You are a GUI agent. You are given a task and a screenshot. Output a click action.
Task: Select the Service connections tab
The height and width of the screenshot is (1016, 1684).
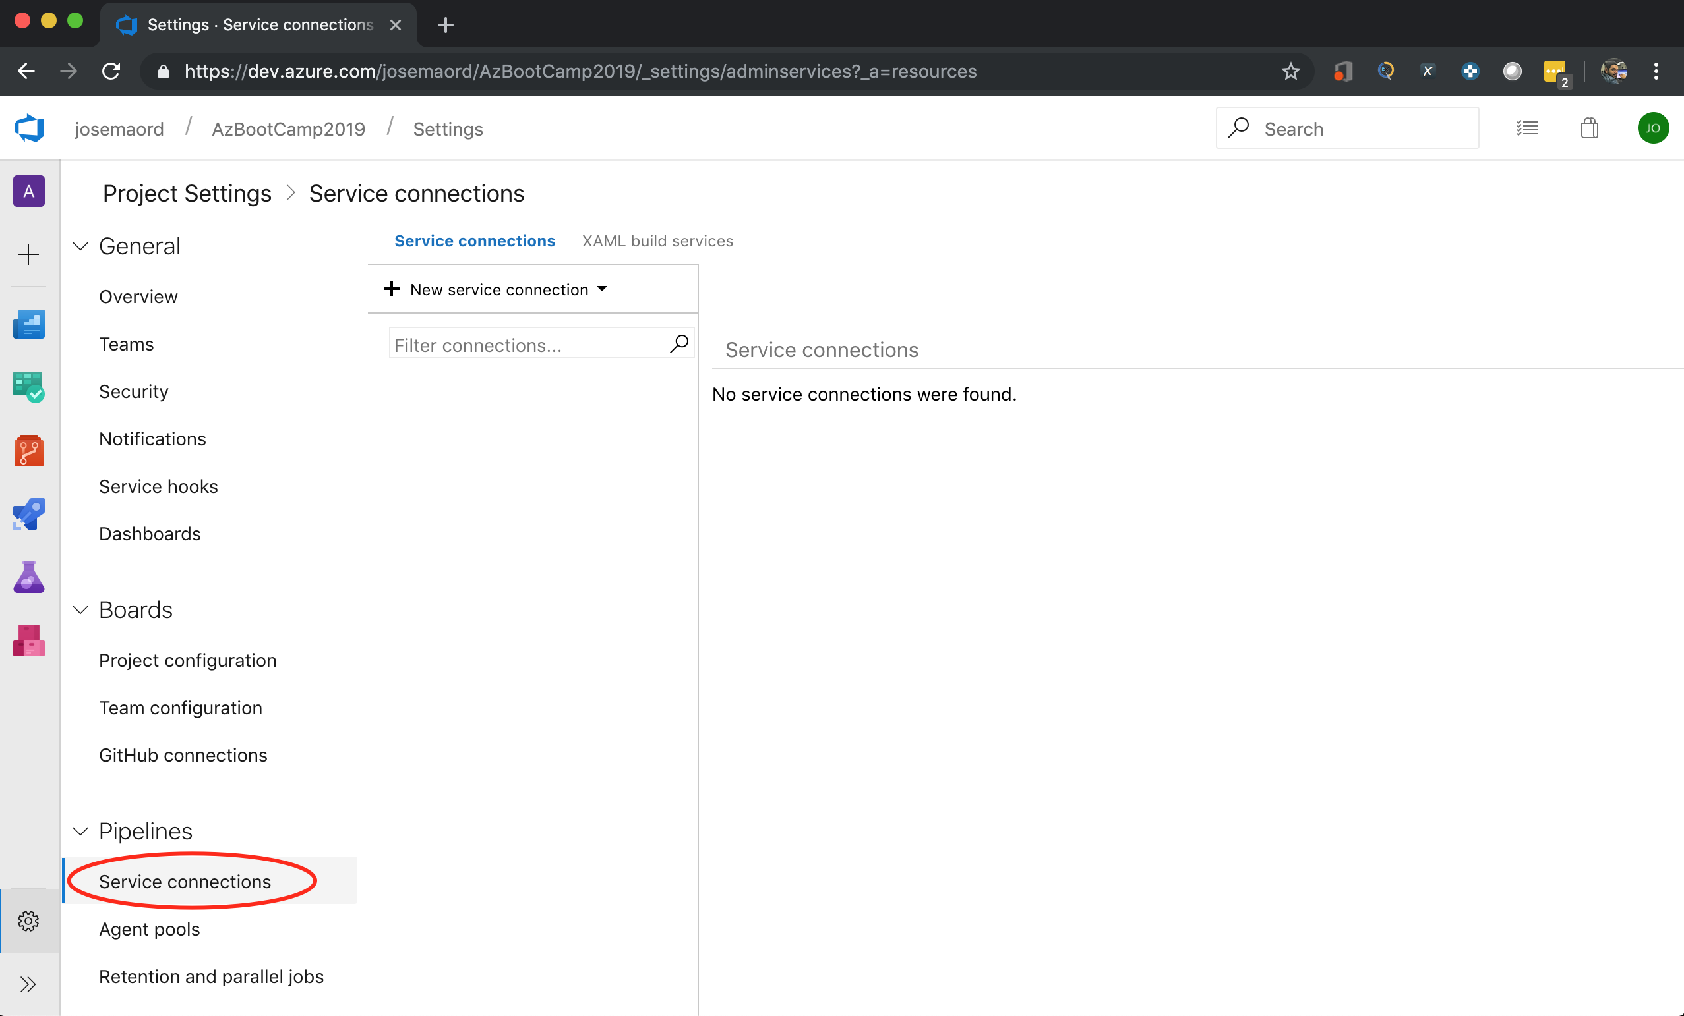[474, 241]
